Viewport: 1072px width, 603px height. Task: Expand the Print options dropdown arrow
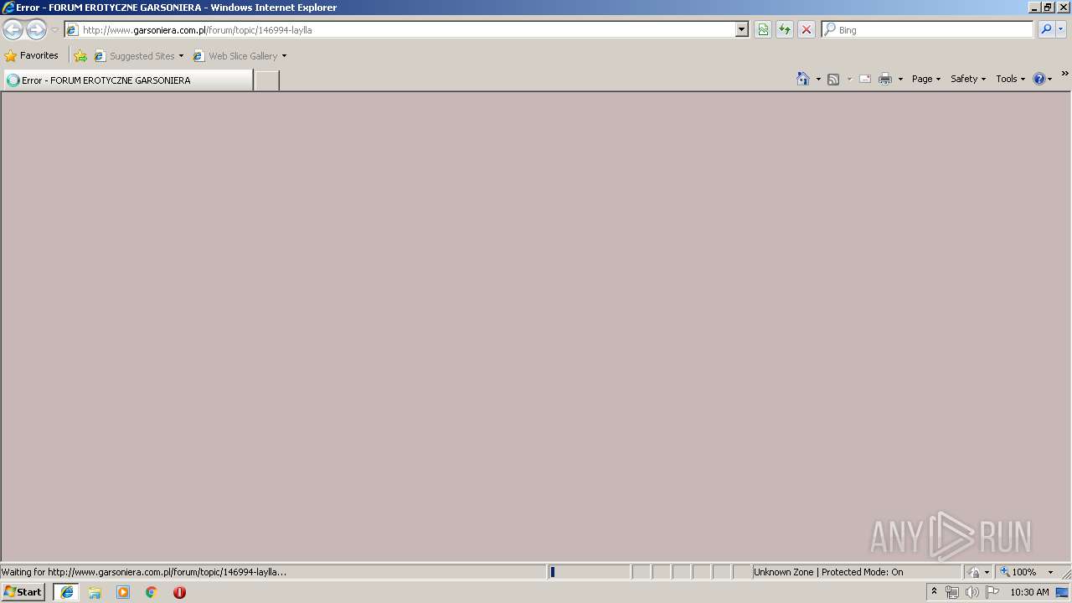coord(900,79)
